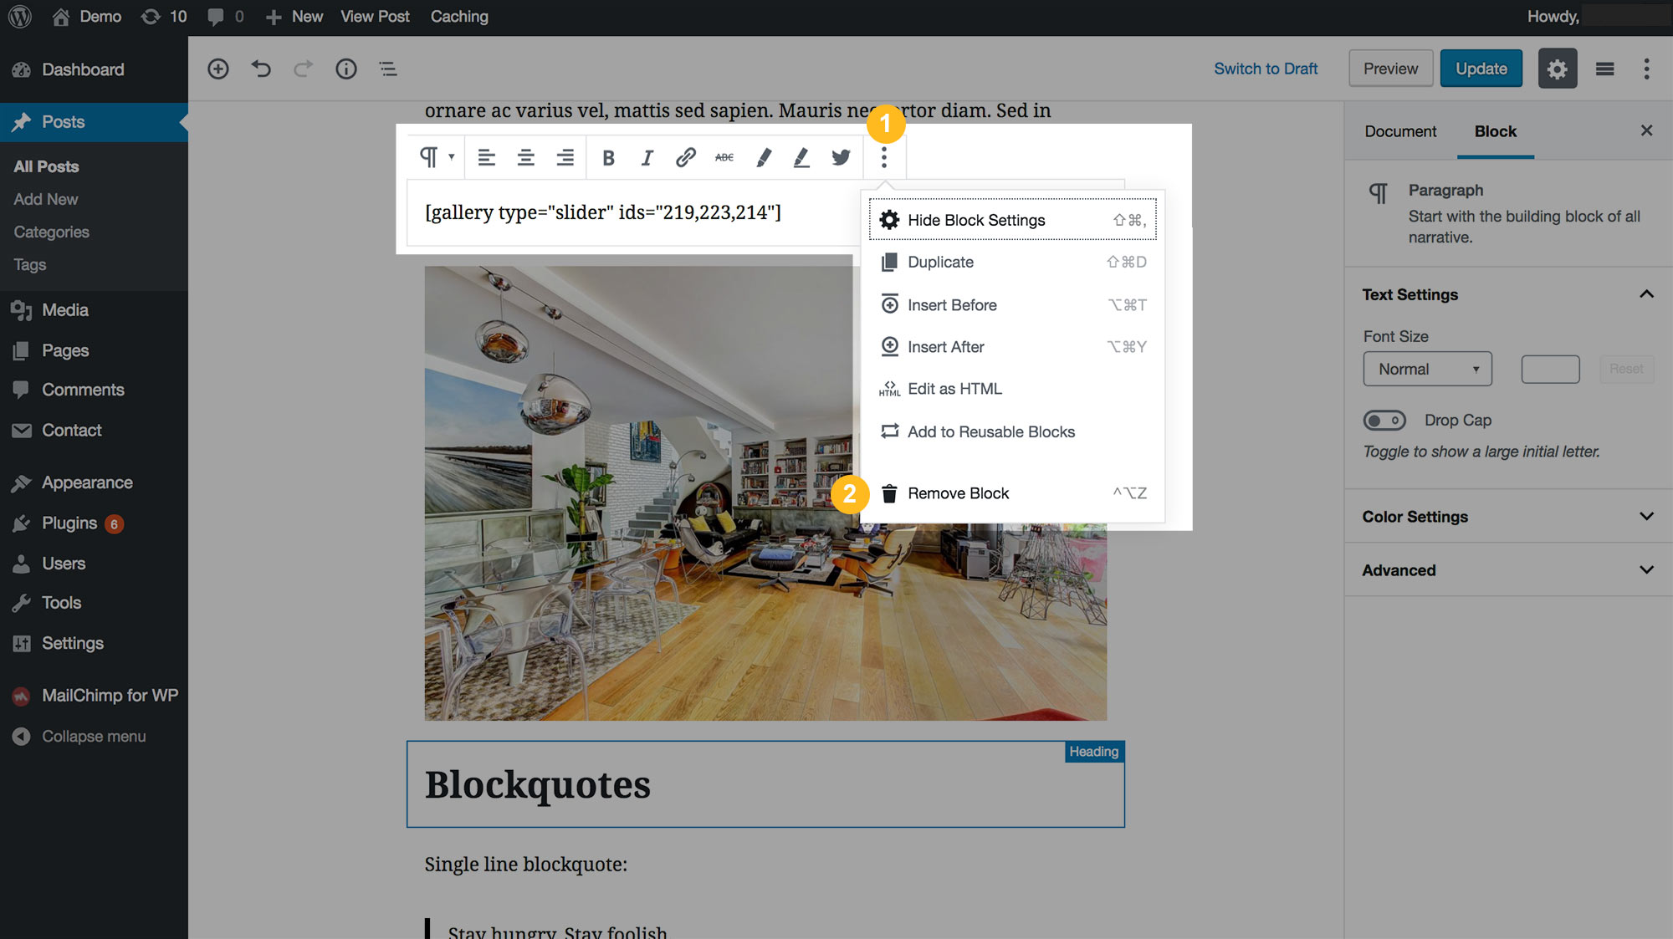The width and height of the screenshot is (1673, 939).
Task: Open Categories under Posts
Action: tap(51, 232)
